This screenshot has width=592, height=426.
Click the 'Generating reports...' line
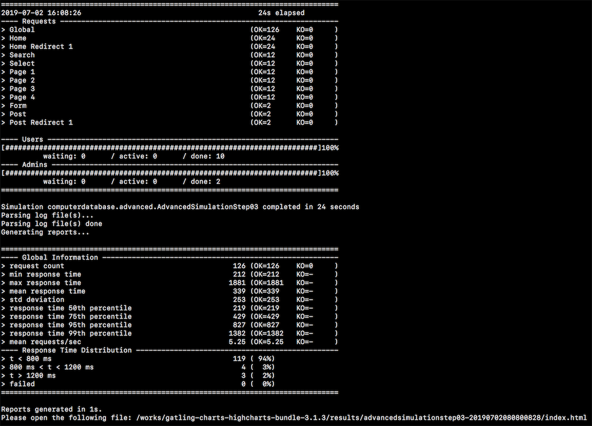[45, 232]
